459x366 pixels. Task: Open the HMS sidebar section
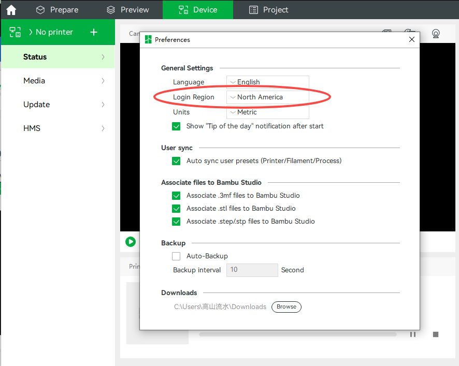coord(58,128)
